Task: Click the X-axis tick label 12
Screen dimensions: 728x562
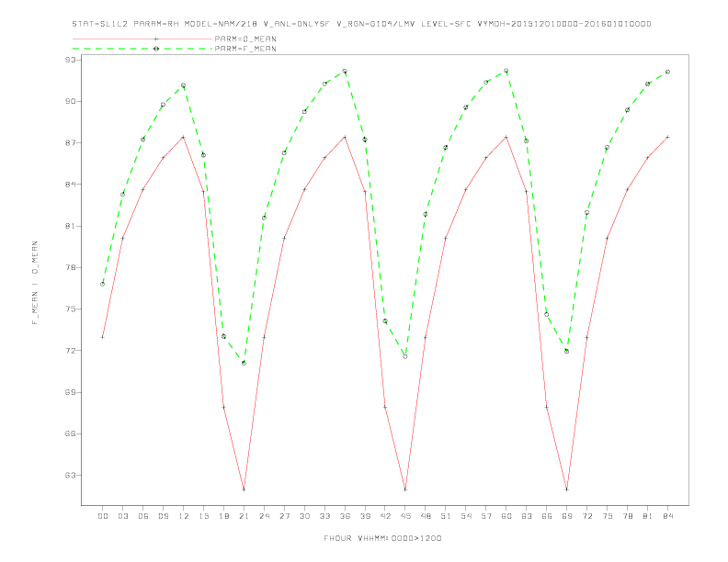Action: point(184,516)
